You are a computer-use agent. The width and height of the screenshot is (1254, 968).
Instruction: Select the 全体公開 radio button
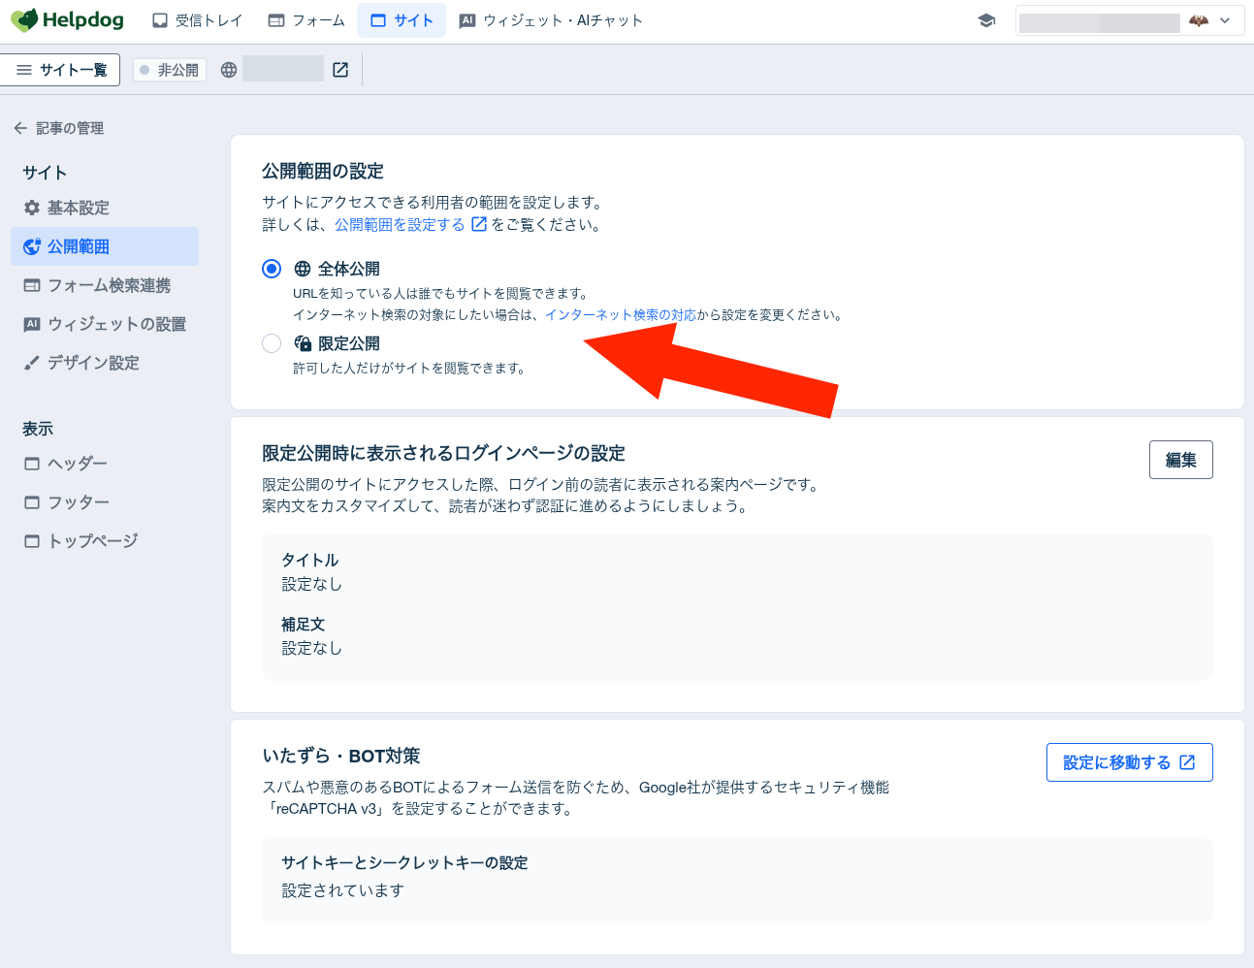[272, 269]
